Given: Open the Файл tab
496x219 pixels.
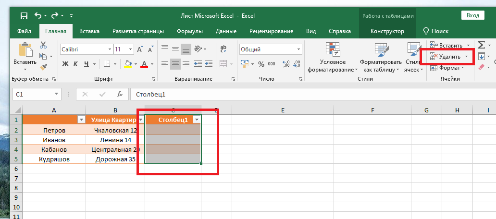Looking at the screenshot, I should click(25, 31).
